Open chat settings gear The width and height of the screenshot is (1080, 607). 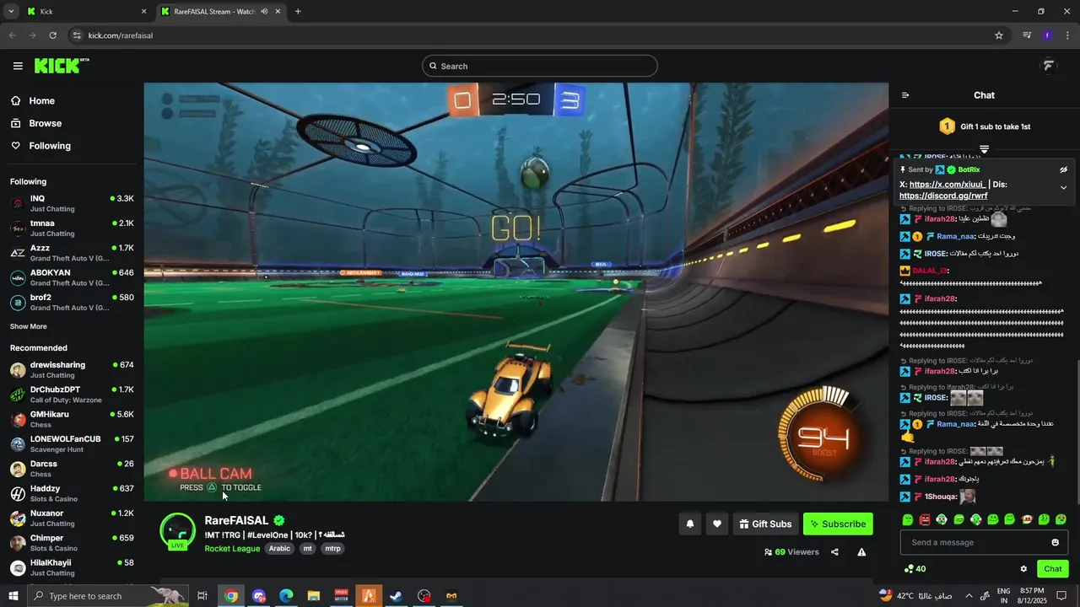(1023, 569)
